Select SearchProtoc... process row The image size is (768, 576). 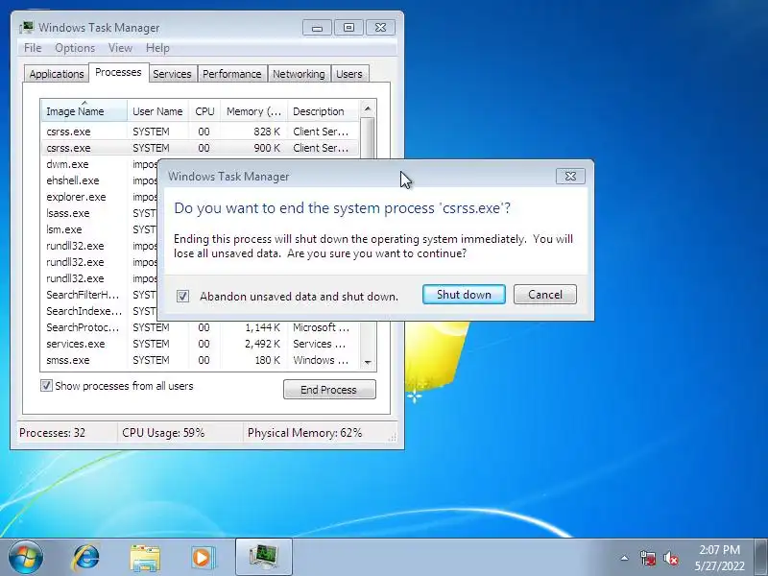tap(200, 327)
